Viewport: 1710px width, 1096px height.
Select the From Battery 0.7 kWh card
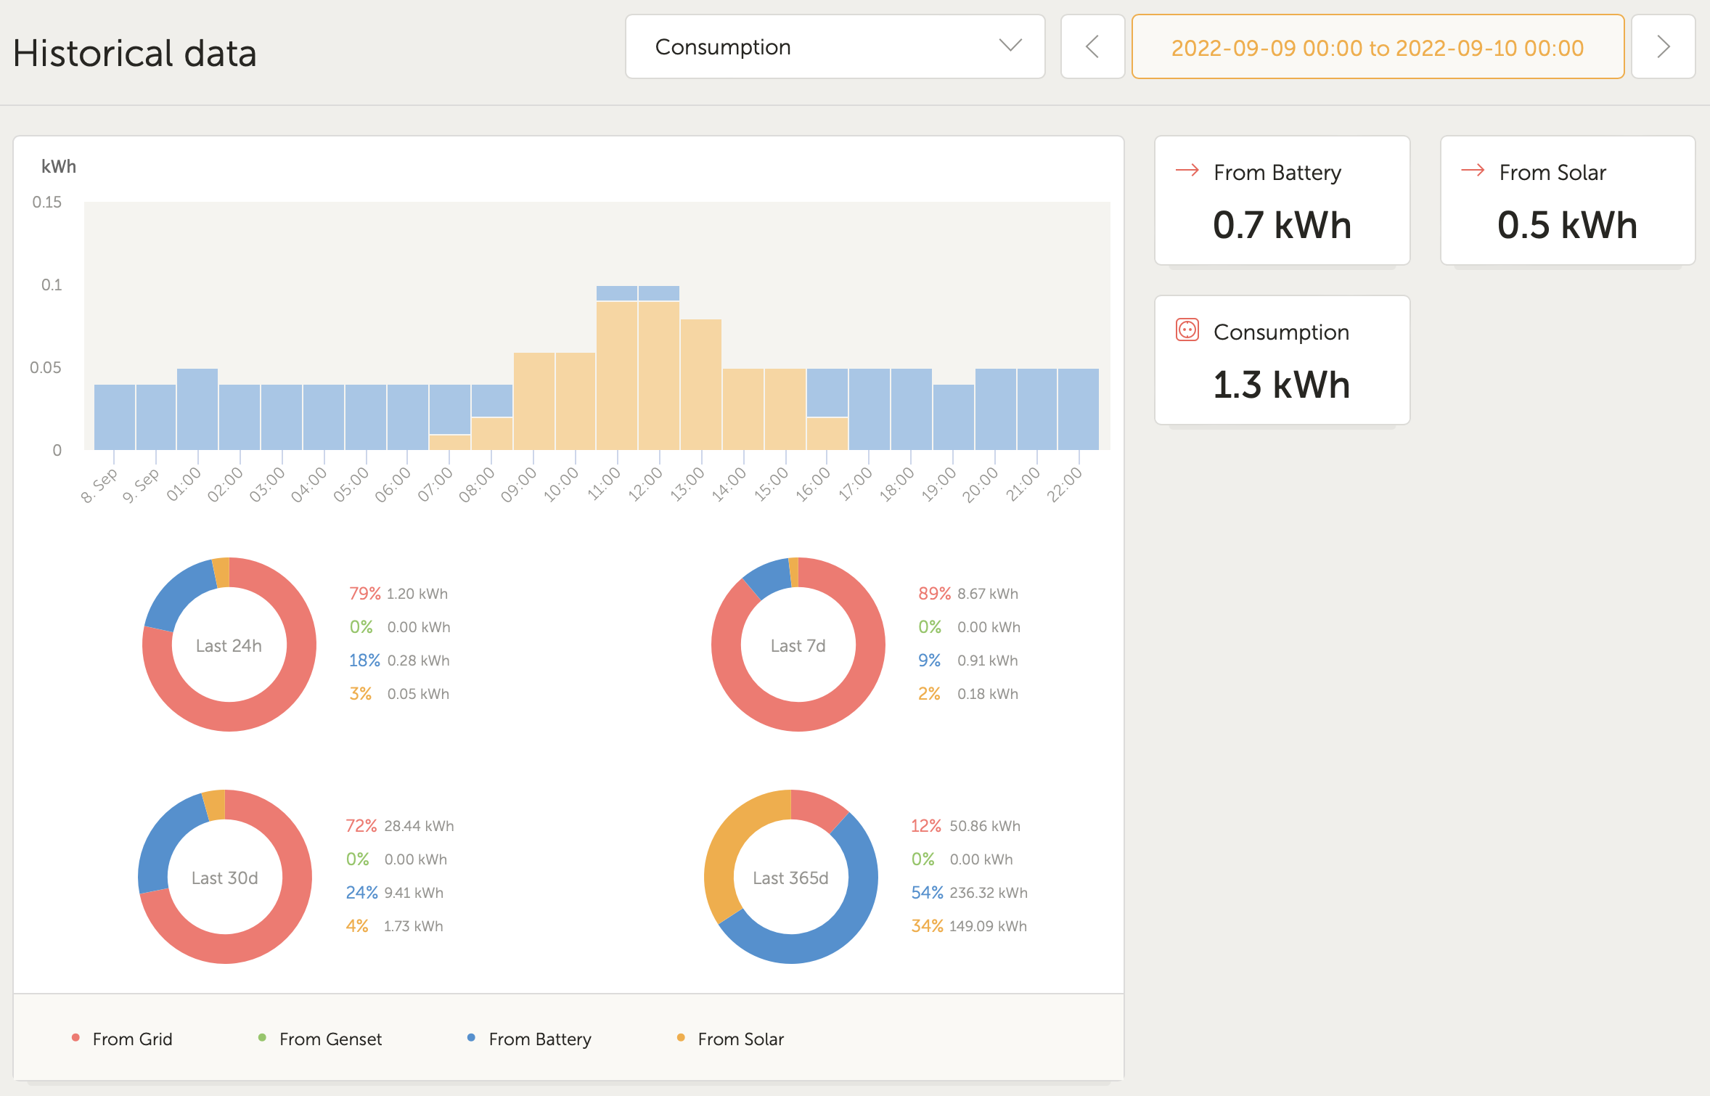tap(1282, 201)
